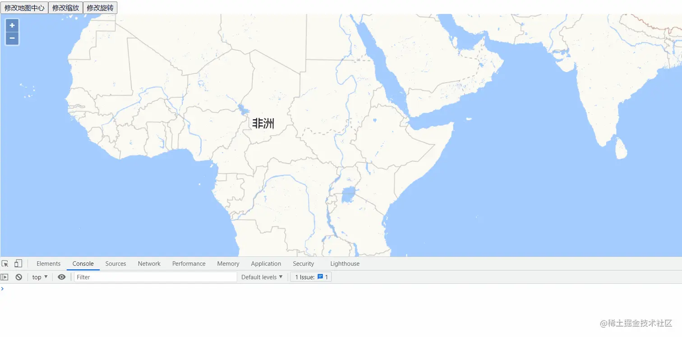Open the Application tab

(266, 264)
